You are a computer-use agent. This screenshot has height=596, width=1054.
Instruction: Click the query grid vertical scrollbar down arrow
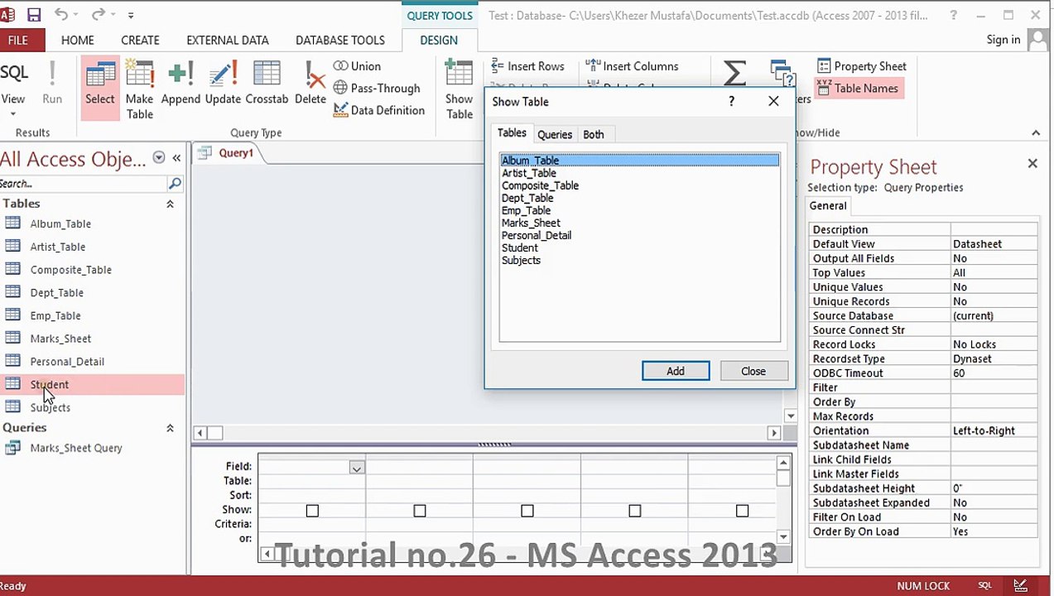tap(783, 536)
